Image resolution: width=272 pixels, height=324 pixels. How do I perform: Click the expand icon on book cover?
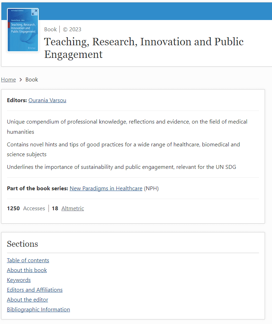coord(34,13)
